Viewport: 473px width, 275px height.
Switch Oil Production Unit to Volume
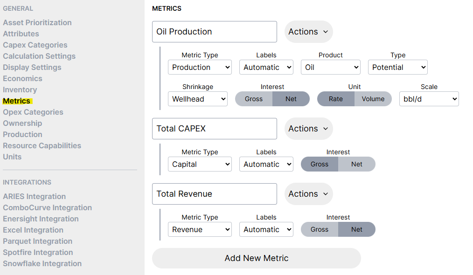click(x=373, y=99)
